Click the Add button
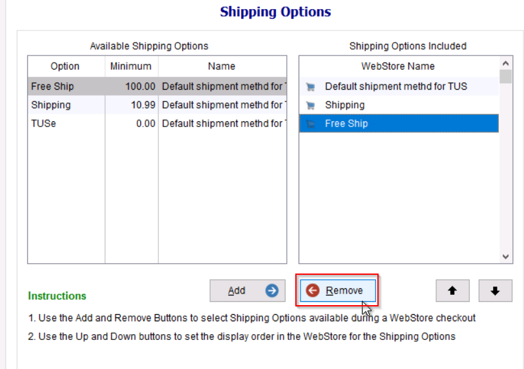The width and height of the screenshot is (524, 369). coord(247,291)
